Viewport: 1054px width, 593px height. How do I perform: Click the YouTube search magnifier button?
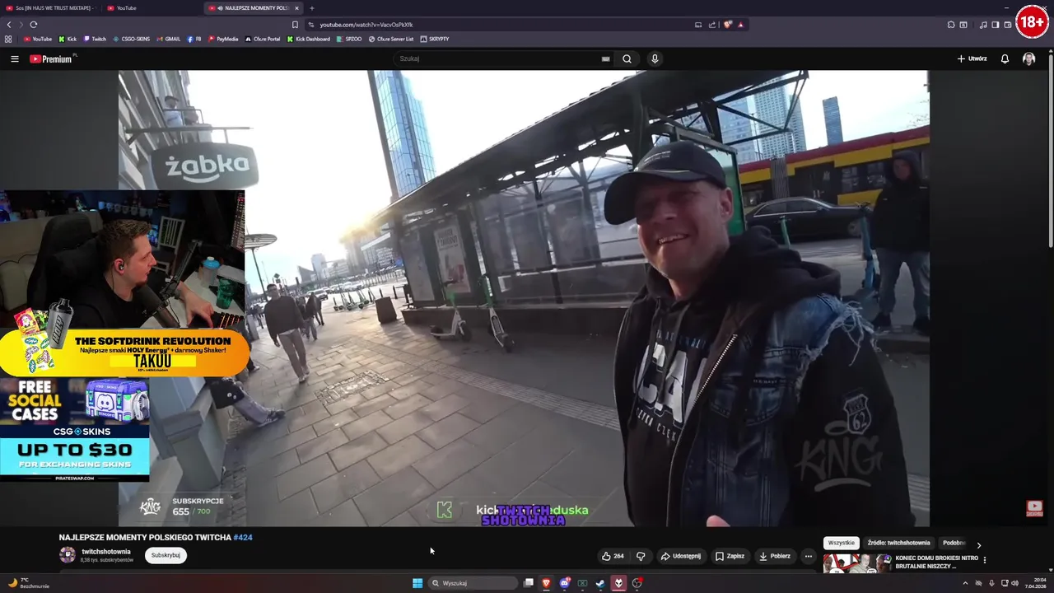(627, 58)
